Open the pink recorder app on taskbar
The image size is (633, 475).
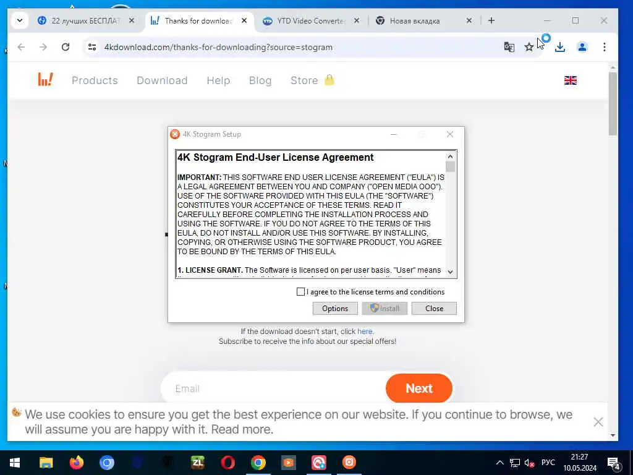click(319, 463)
